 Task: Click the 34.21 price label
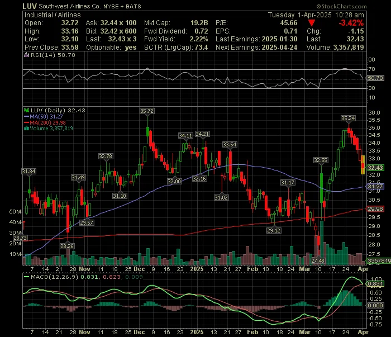[x=202, y=134]
